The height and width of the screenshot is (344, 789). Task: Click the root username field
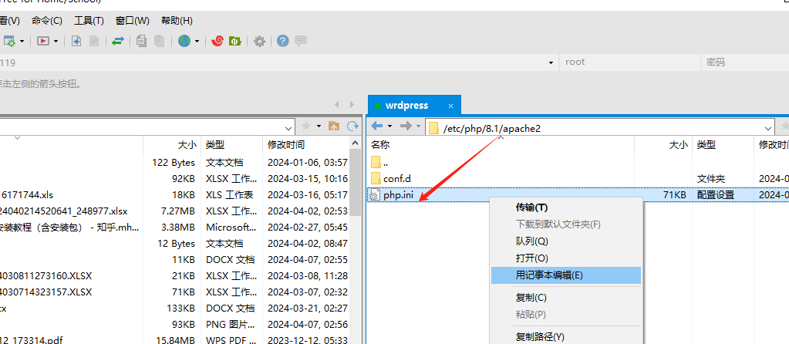click(629, 62)
